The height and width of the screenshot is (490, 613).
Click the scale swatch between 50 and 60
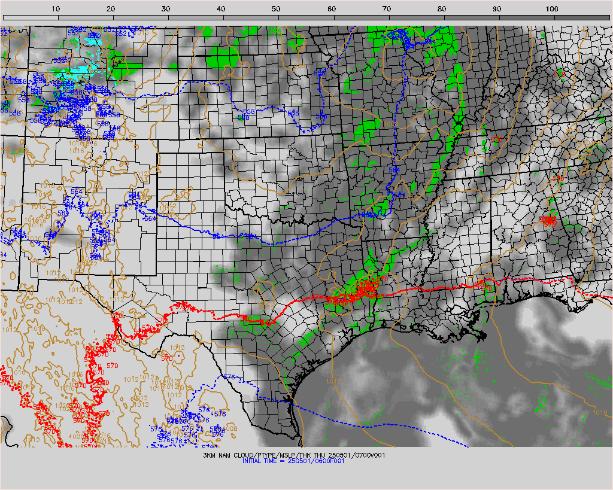tap(306, 17)
